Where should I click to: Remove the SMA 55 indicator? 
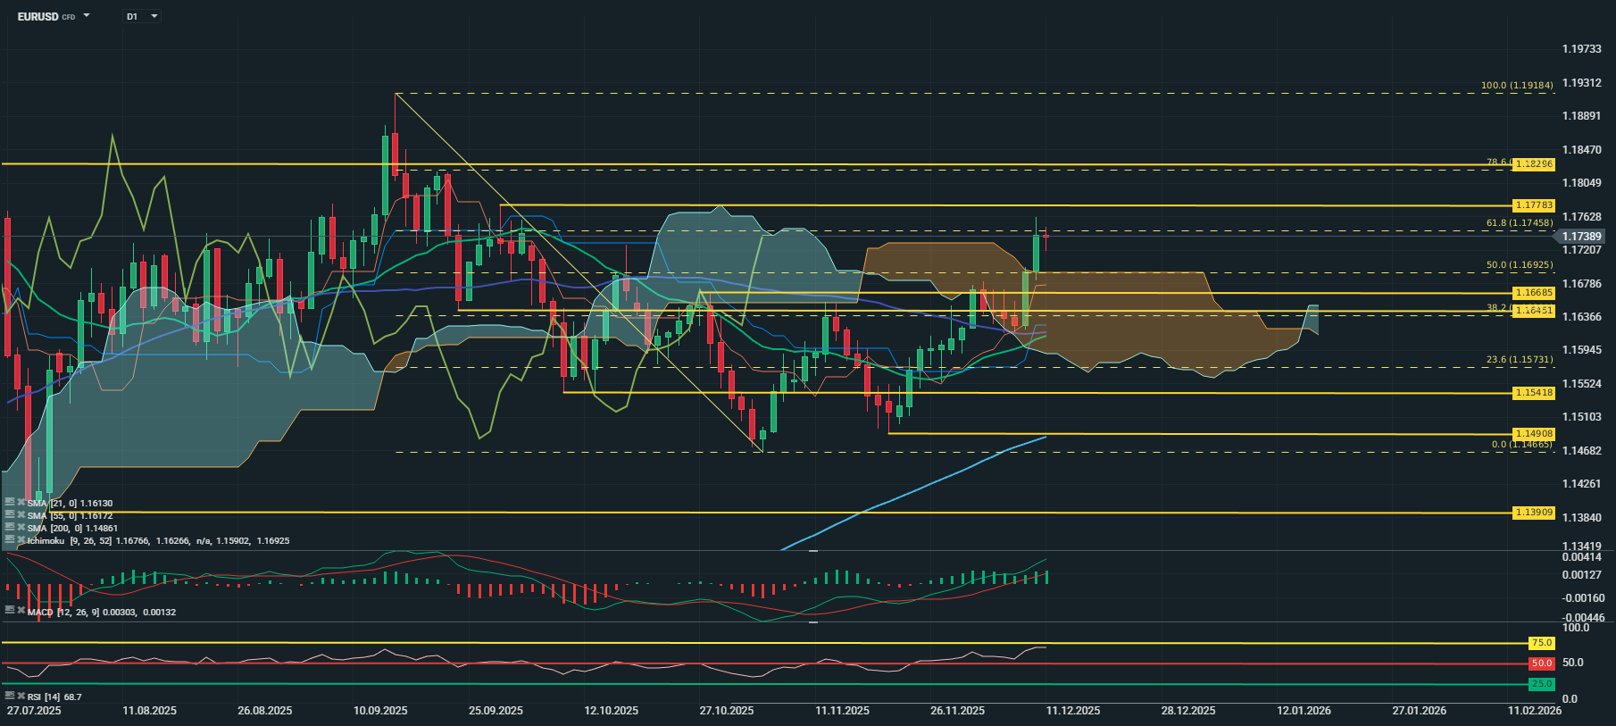(x=21, y=515)
